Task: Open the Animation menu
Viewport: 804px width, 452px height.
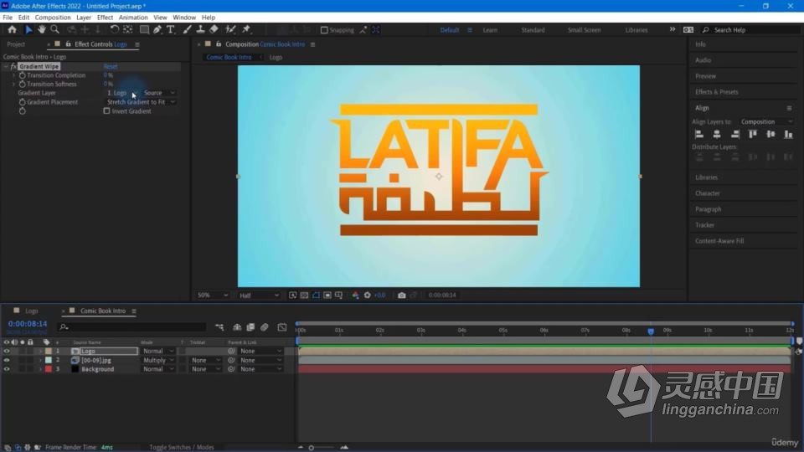Action: pos(133,18)
